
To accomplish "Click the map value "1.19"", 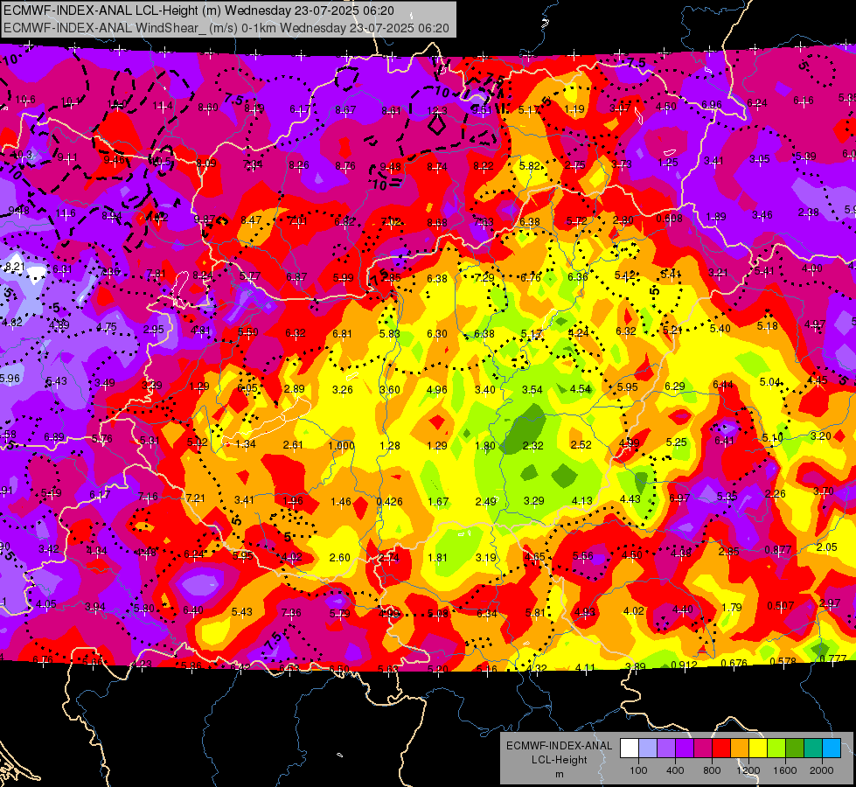I will pyautogui.click(x=574, y=108).
